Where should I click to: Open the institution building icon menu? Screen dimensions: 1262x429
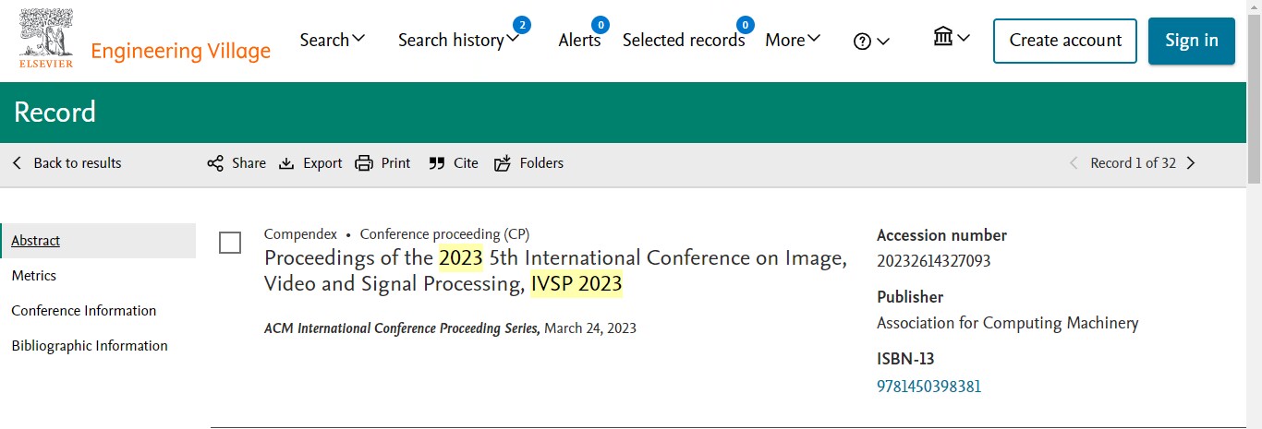click(952, 38)
